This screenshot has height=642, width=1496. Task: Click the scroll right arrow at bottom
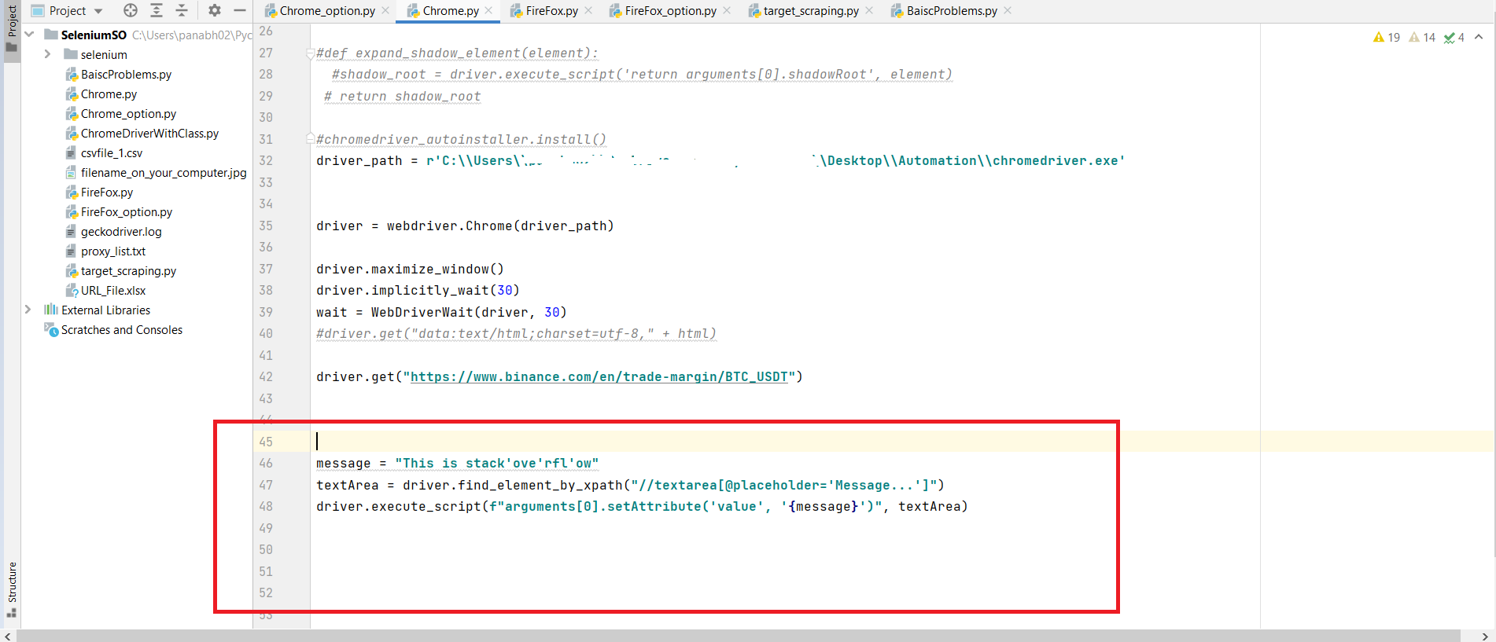click(x=1485, y=636)
